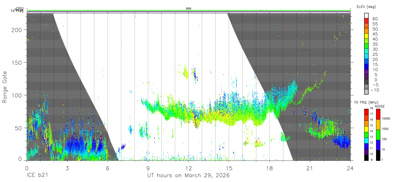The height and width of the screenshot is (182, 394).
Task: Click the 'NOISE' legend title
Action: 380,107
